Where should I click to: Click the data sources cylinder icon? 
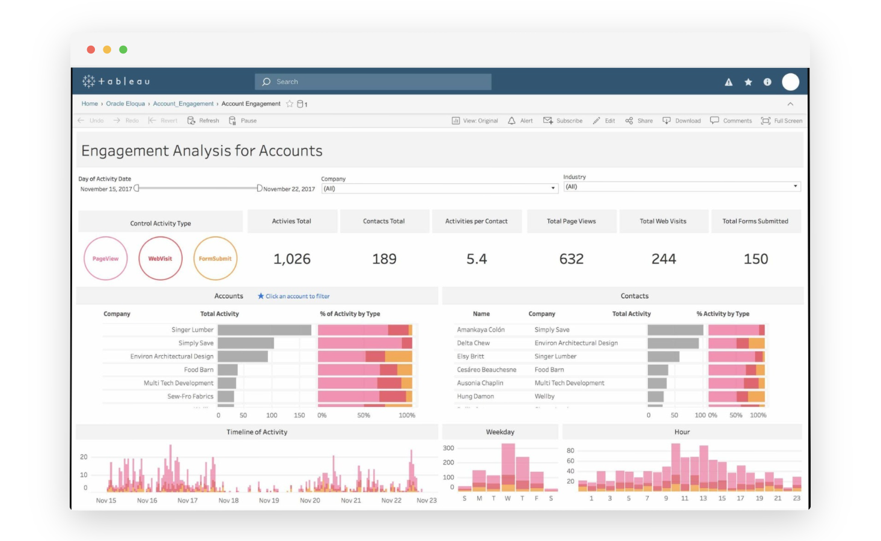300,104
